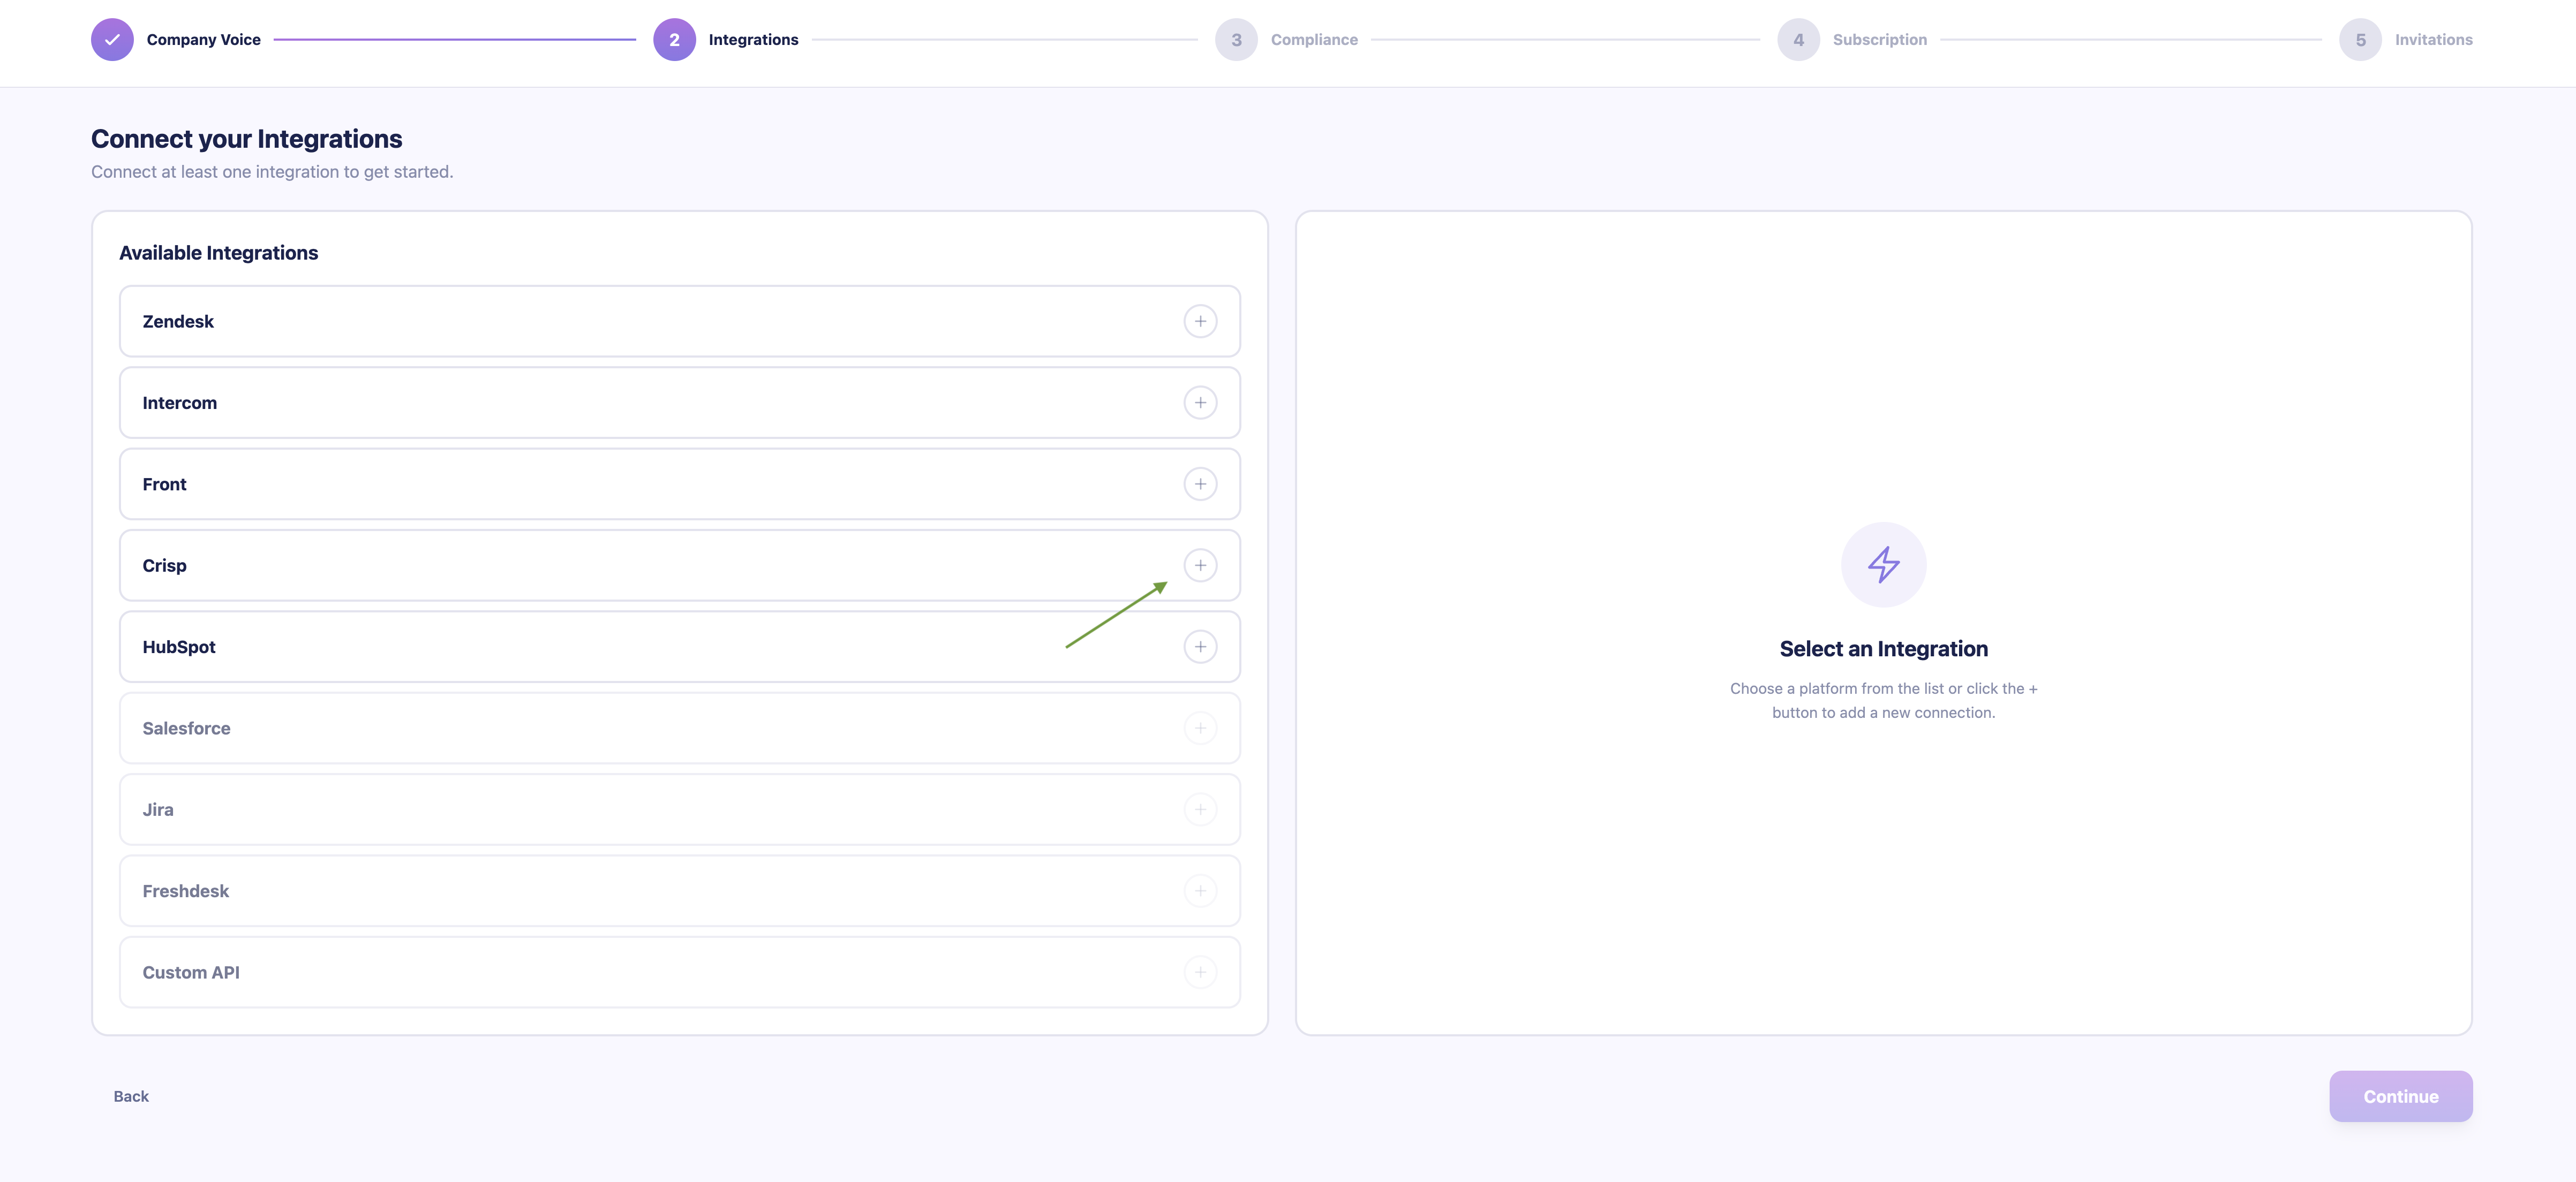Screen dimensions: 2576x1182
Task: Add the Zendesk integration plus icon
Action: pos(1200,321)
